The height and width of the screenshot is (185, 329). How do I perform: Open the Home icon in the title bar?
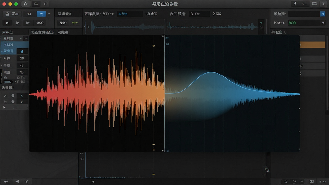click(26, 4)
